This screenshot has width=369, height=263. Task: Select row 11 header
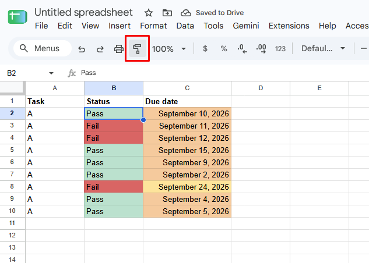coord(12,223)
